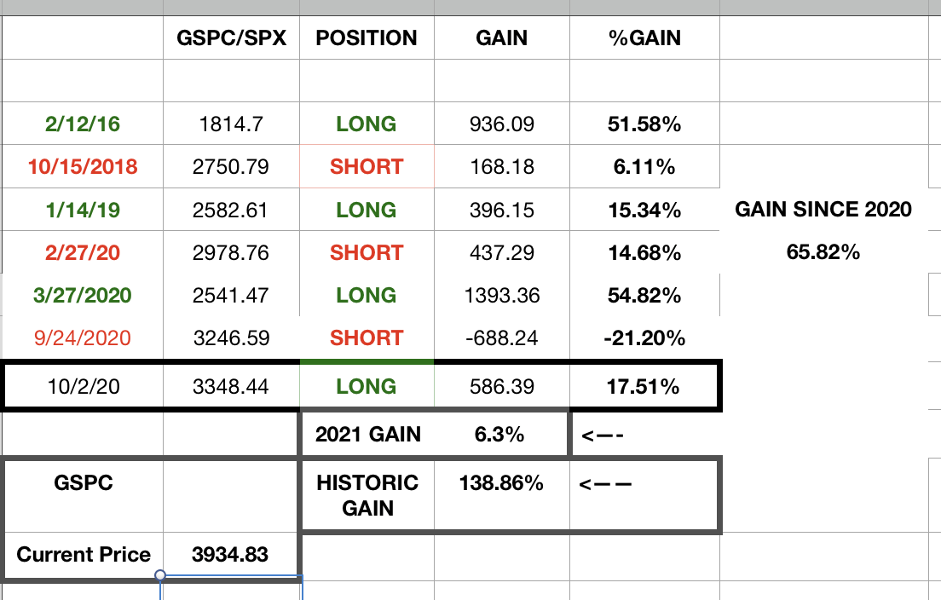Viewport: 941px width, 600px height.
Task: Select the 10/2/20 date cell
Action: tap(83, 386)
